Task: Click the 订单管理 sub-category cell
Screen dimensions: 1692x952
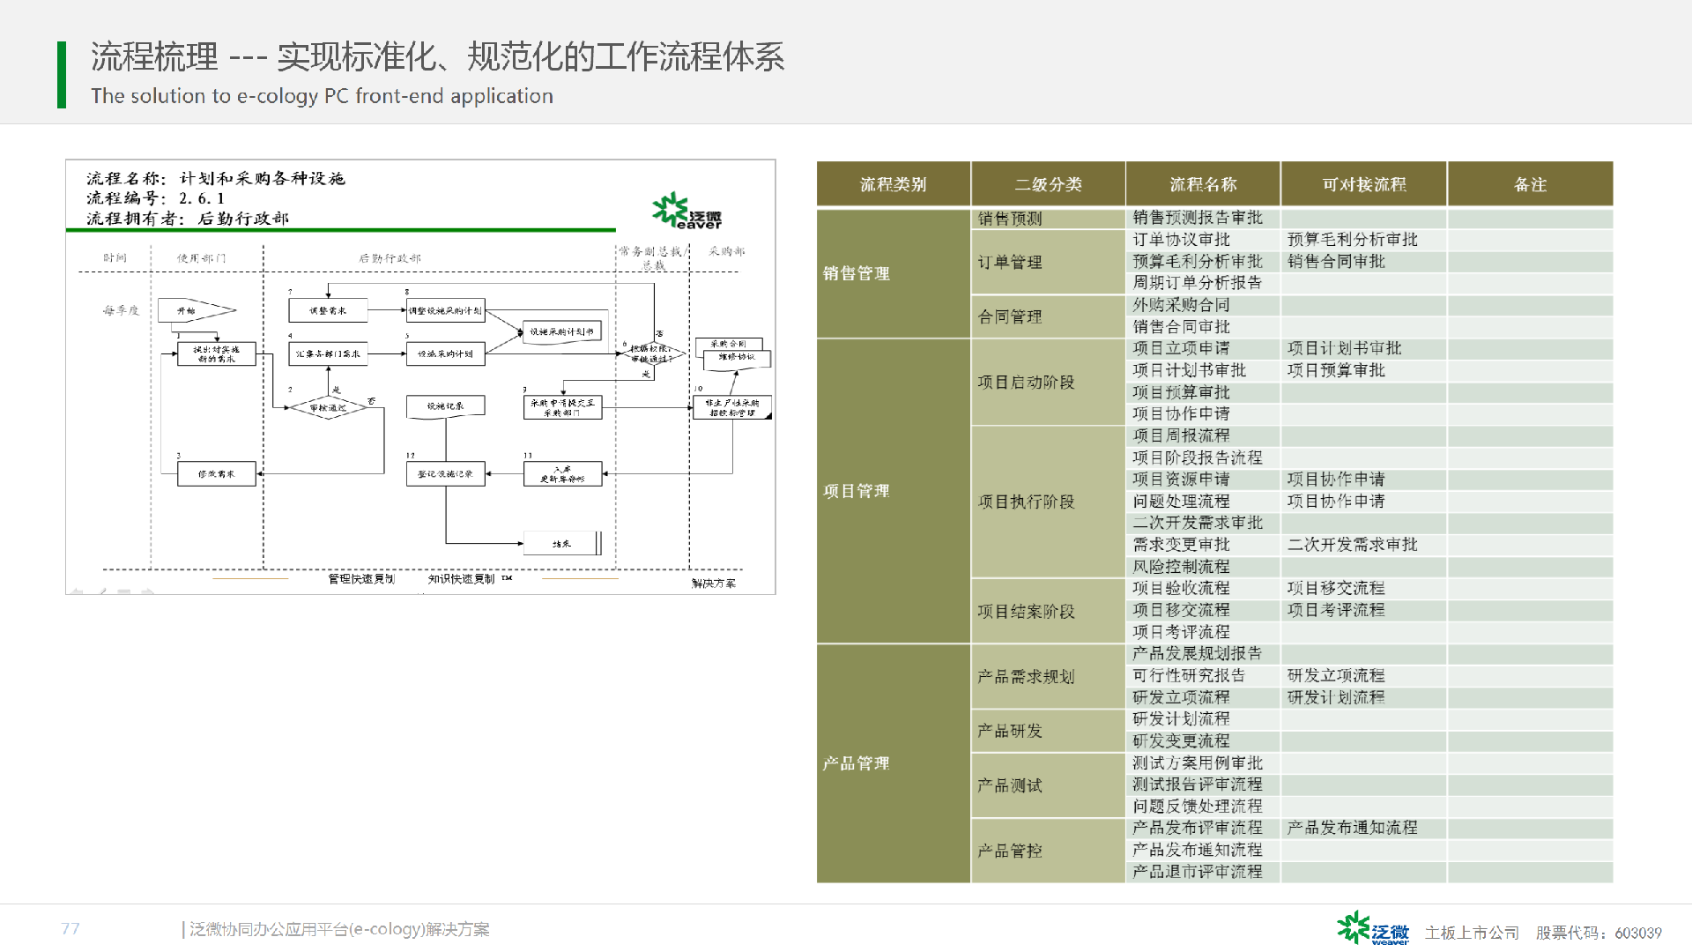Action: coord(1048,262)
